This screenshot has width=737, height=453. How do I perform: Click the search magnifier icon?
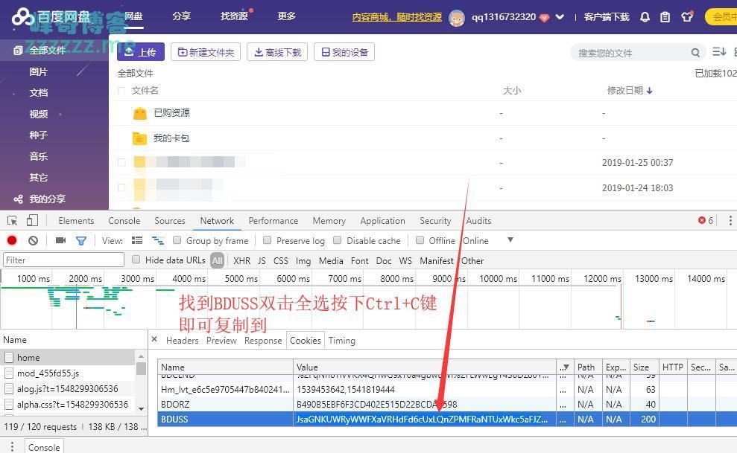tap(695, 53)
